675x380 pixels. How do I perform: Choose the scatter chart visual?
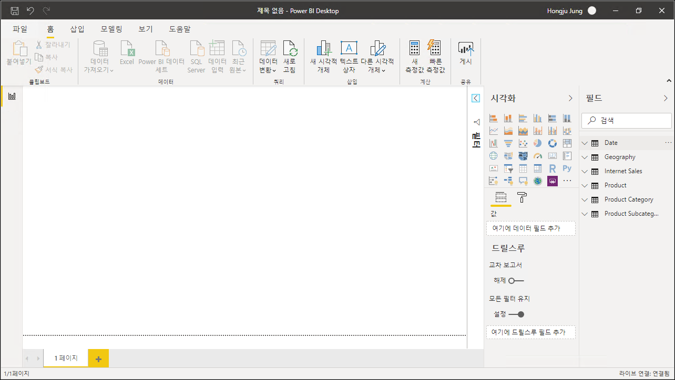523,143
